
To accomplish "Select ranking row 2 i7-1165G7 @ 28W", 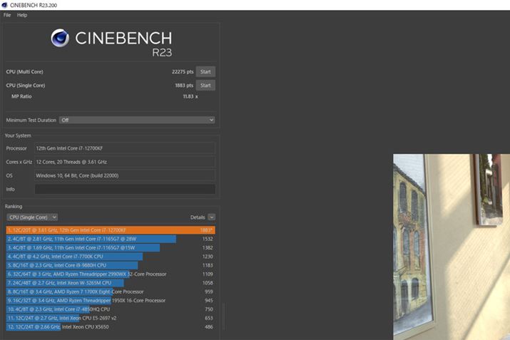I will (111, 239).
